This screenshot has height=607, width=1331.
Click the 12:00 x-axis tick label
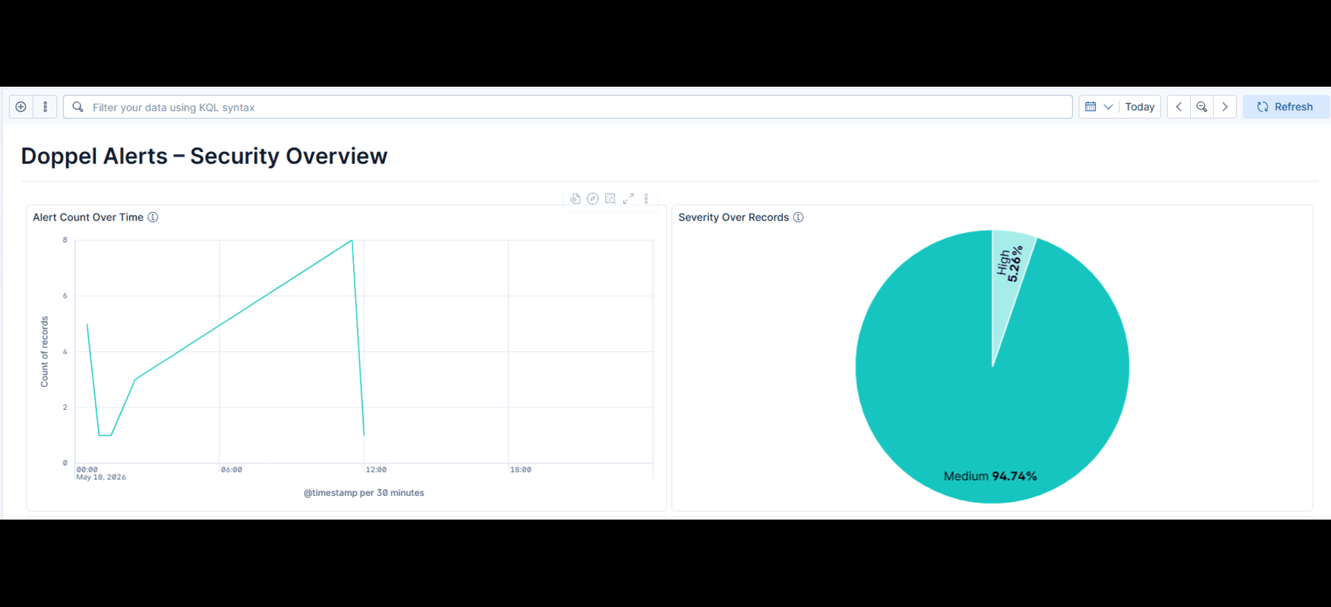[376, 470]
